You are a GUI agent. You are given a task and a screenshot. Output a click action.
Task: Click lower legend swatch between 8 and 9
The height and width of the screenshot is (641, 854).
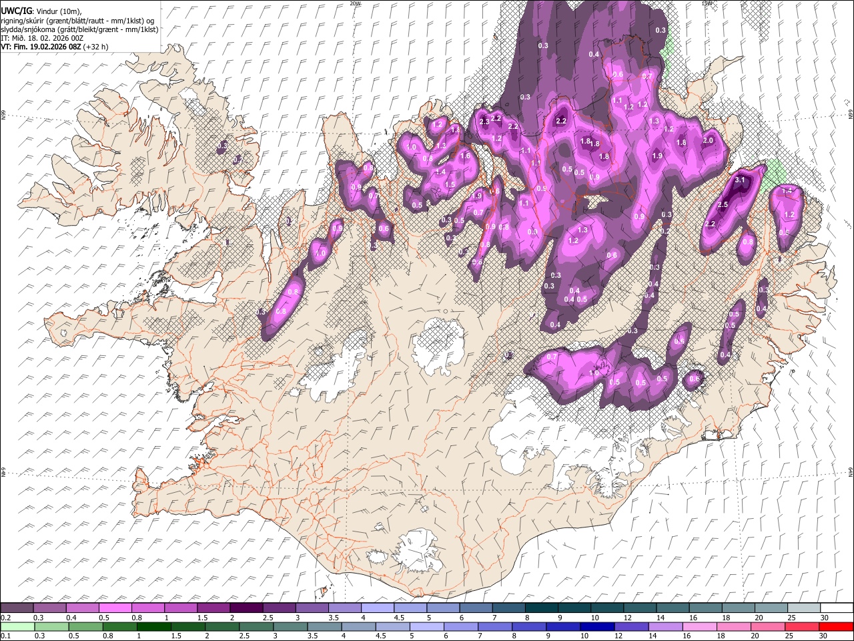click(x=530, y=626)
